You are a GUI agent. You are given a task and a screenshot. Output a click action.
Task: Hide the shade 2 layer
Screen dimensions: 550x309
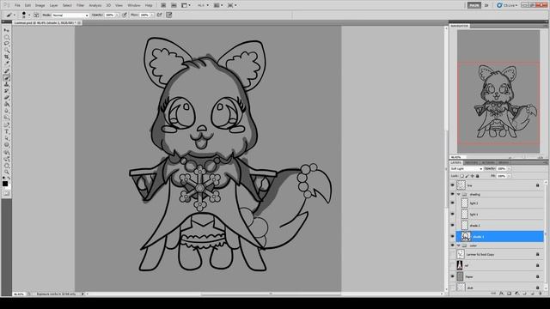(453, 225)
